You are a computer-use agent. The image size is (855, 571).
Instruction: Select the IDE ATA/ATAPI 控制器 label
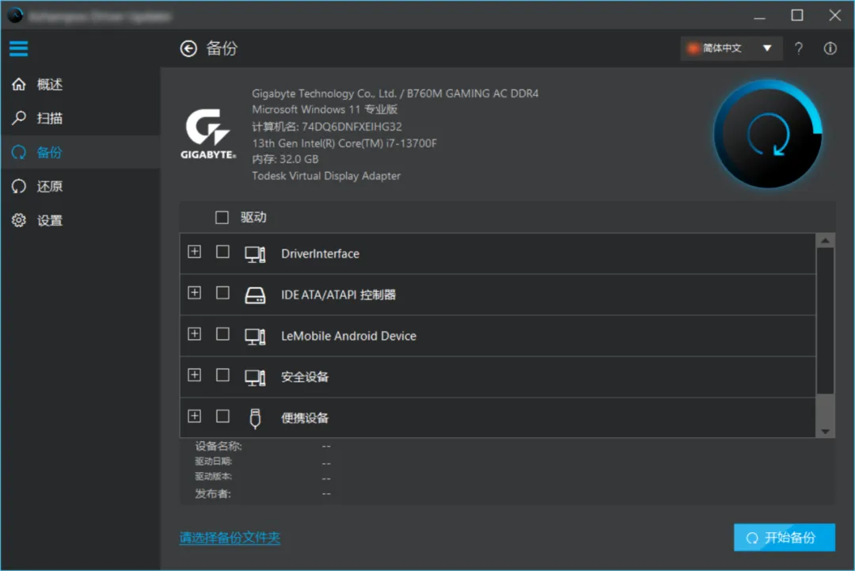point(338,295)
